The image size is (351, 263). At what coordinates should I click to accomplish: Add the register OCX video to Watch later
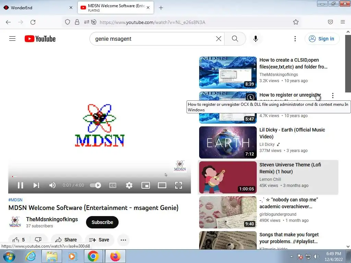tap(251, 97)
